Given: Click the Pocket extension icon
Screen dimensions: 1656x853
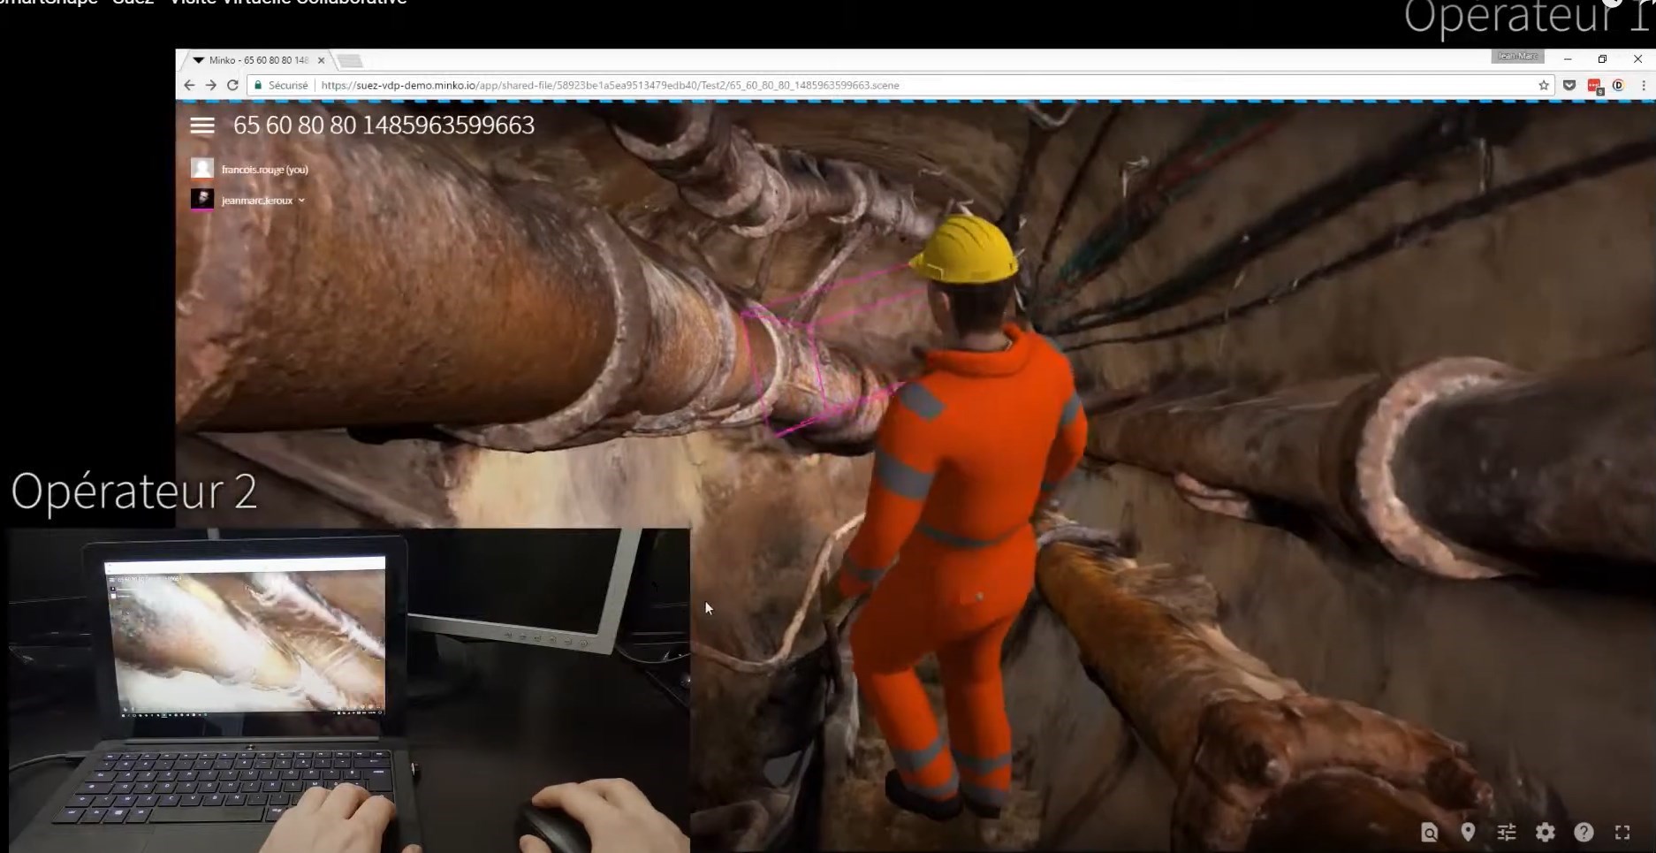Looking at the screenshot, I should point(1569,86).
